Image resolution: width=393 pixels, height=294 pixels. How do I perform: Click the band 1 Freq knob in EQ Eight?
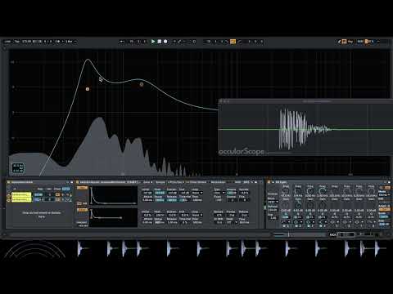[286, 191]
